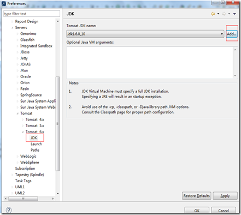Open the back history dropdown arrow
This screenshot has width=241, height=215.
[218, 14]
